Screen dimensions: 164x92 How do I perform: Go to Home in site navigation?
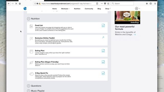[55, 9]
